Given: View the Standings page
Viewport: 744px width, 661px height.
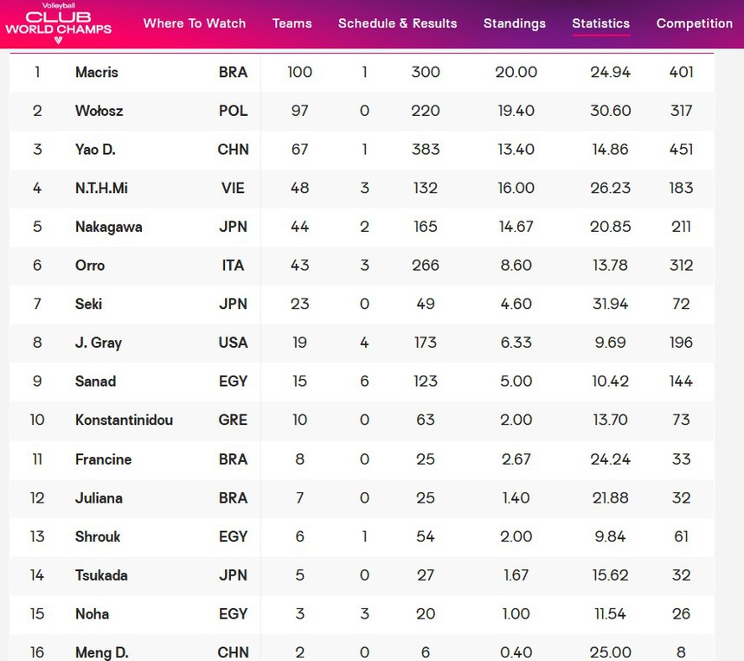Looking at the screenshot, I should click(x=514, y=23).
